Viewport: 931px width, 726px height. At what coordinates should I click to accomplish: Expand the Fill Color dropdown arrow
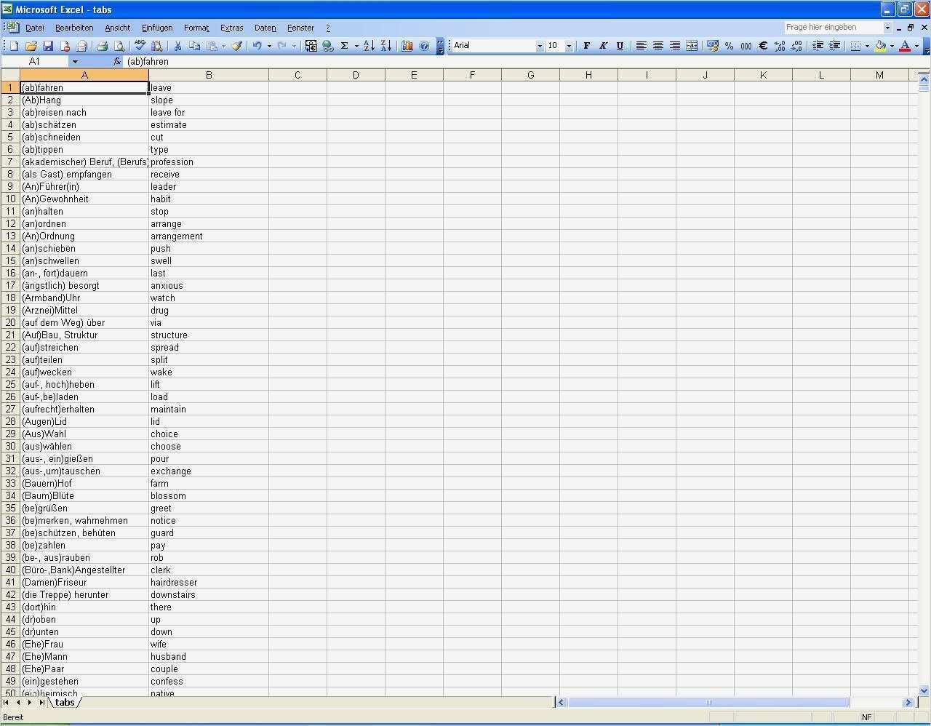pyautogui.click(x=892, y=45)
